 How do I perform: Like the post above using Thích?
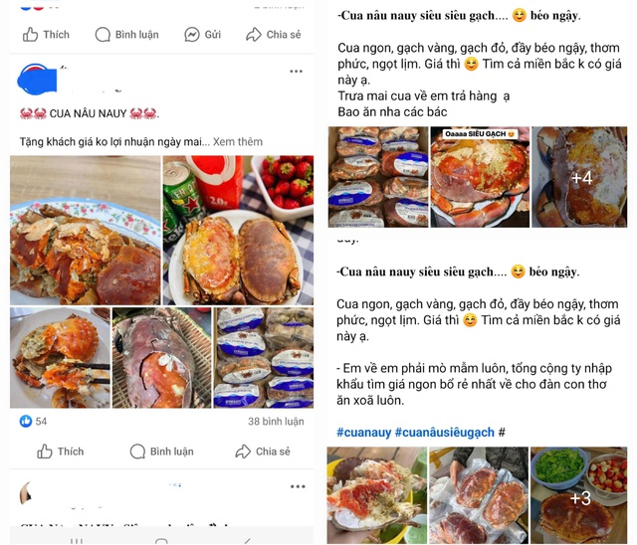46,35
